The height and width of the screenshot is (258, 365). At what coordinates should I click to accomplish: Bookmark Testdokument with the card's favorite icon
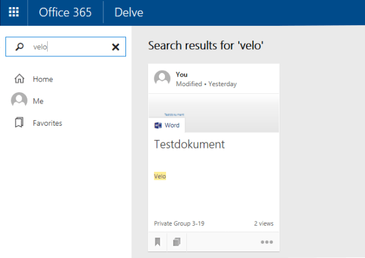(158, 242)
